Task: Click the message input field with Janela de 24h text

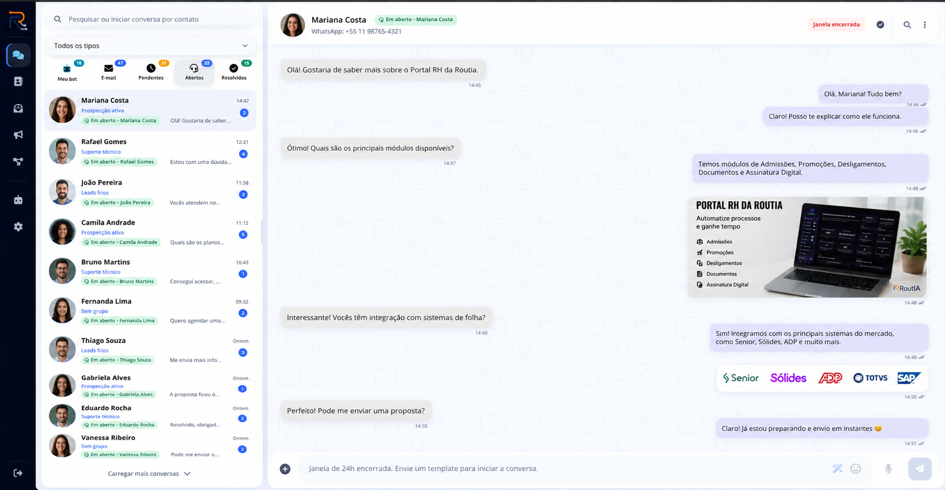Action: click(565, 468)
